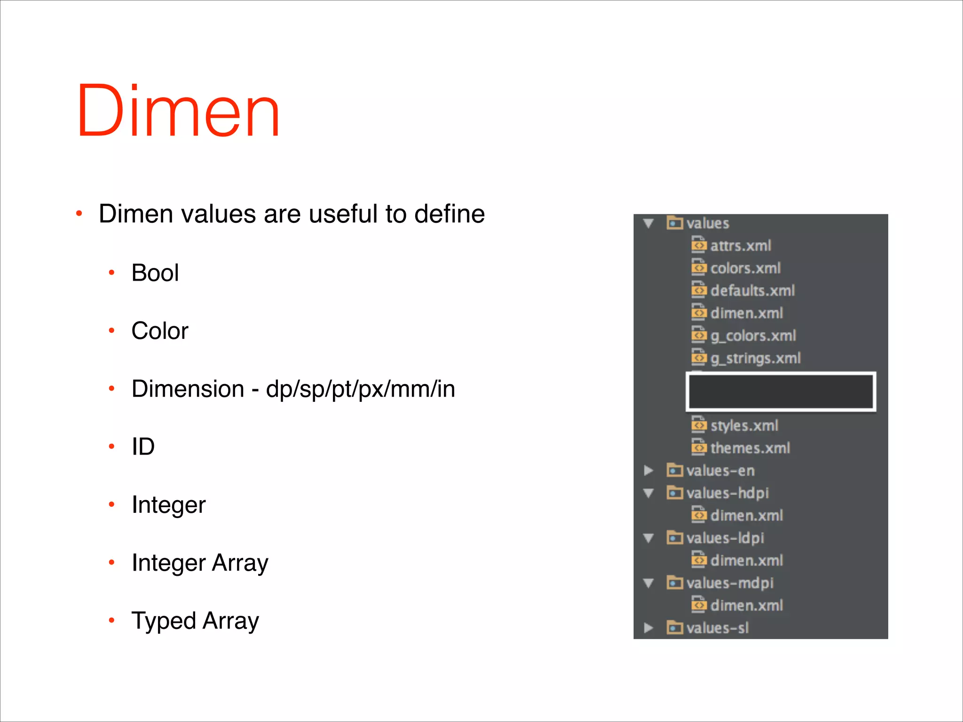The image size is (963, 722).
Task: Click the Color bullet item
Action: coord(160,330)
